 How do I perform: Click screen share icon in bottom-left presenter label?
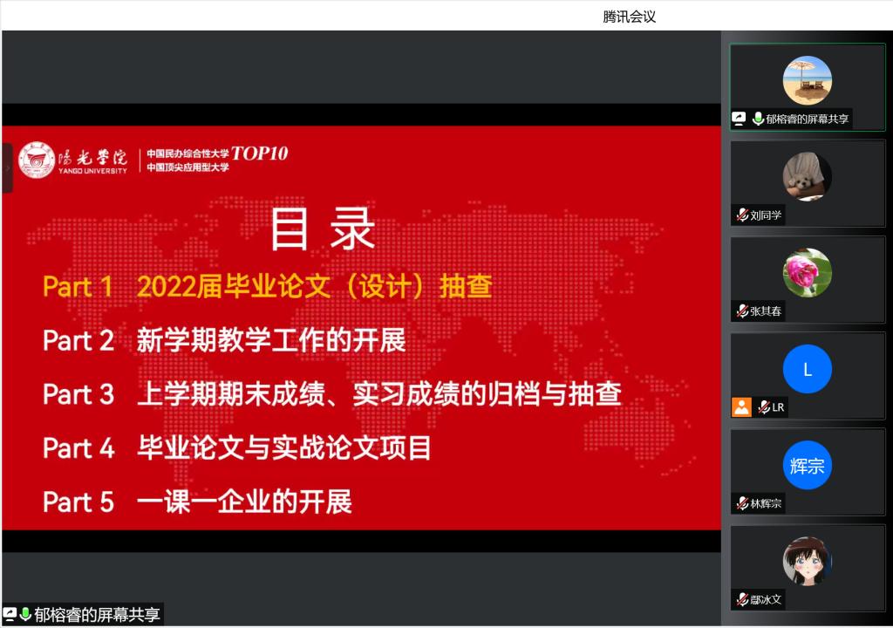(10, 615)
